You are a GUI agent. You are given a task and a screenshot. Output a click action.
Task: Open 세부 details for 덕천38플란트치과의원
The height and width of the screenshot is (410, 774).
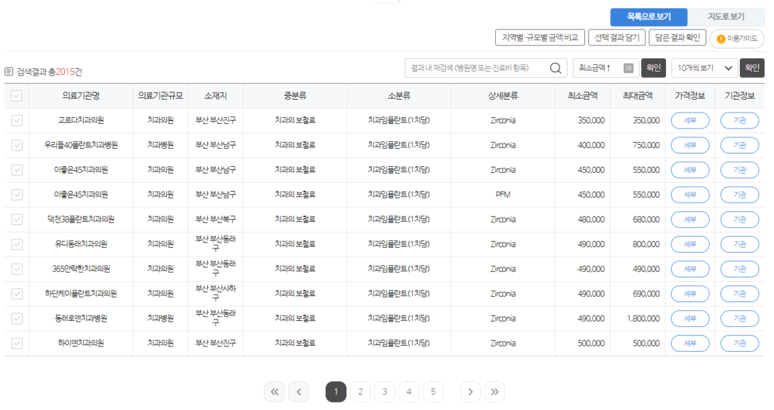coord(690,219)
